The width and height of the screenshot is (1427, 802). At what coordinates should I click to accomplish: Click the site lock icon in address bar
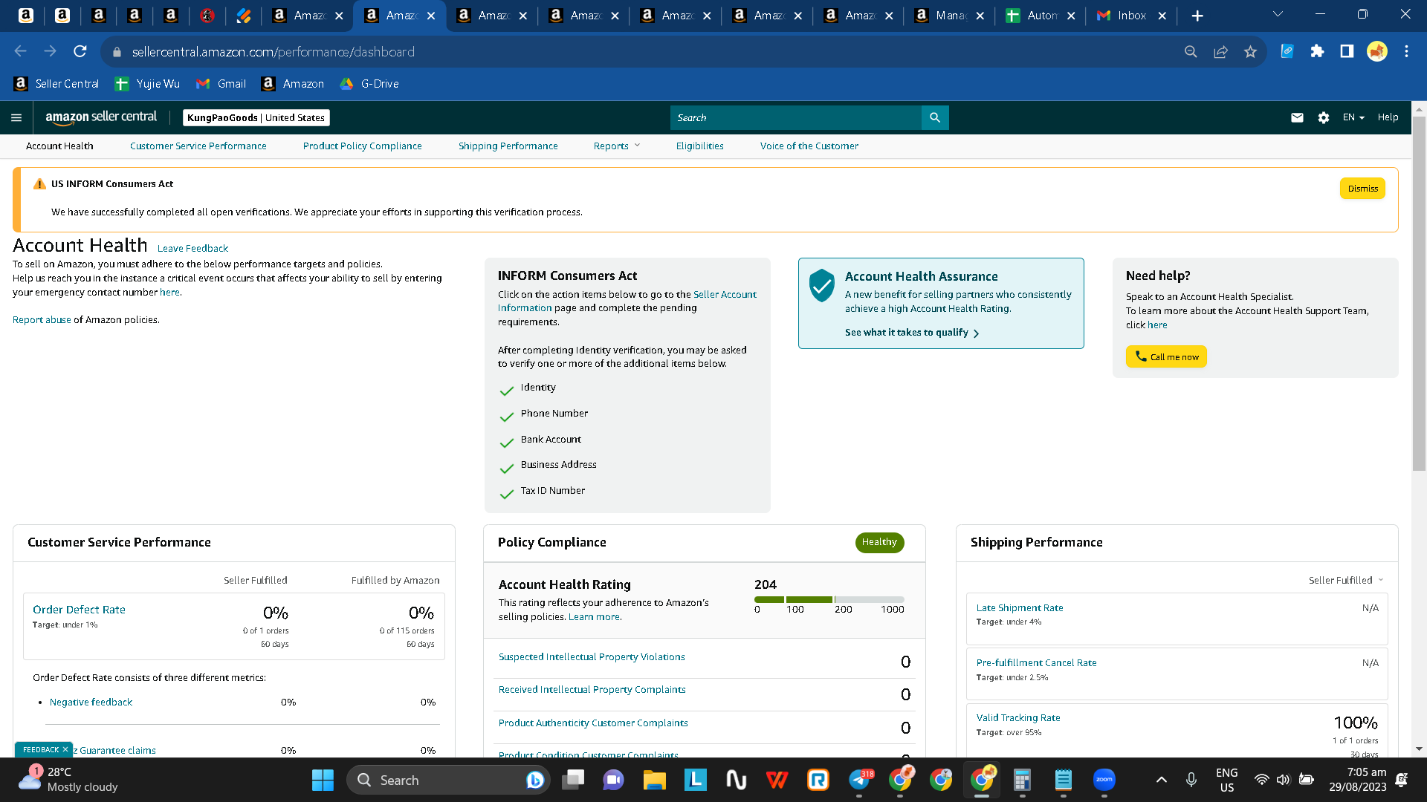point(116,52)
